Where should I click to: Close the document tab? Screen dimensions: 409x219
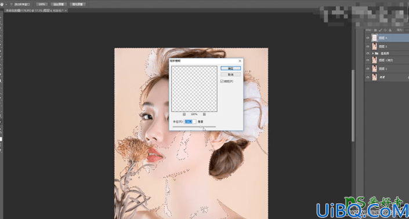[x=66, y=10]
